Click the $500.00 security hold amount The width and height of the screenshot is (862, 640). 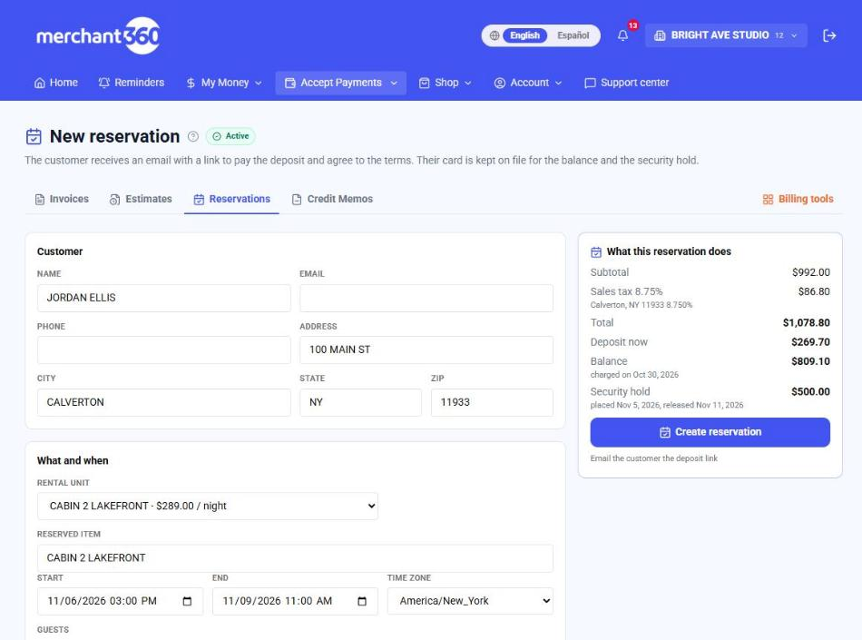coord(810,392)
